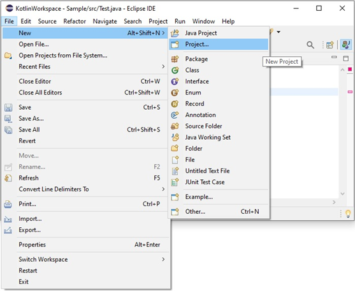The height and width of the screenshot is (291, 355).
Task: Choose Open File... entry
Action: point(85,45)
